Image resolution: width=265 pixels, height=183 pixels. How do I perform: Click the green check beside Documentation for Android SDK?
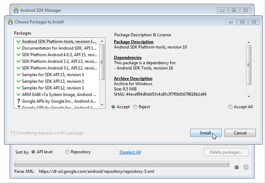click(x=19, y=48)
